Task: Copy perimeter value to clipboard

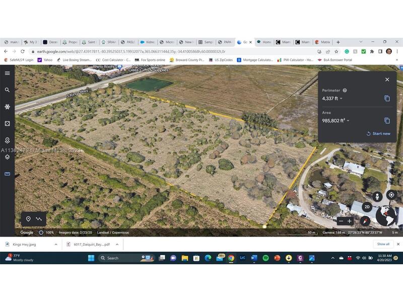Action: pos(387,98)
